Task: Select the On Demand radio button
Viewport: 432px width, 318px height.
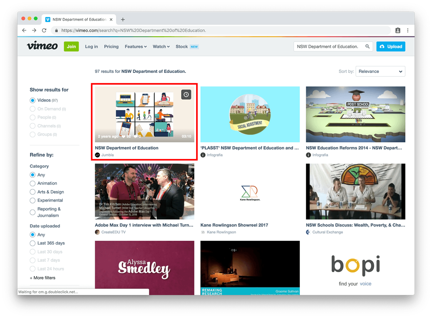Action: pos(32,109)
